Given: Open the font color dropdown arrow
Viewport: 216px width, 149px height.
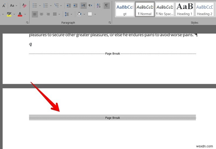Looking at the screenshot, I should 25,14.
